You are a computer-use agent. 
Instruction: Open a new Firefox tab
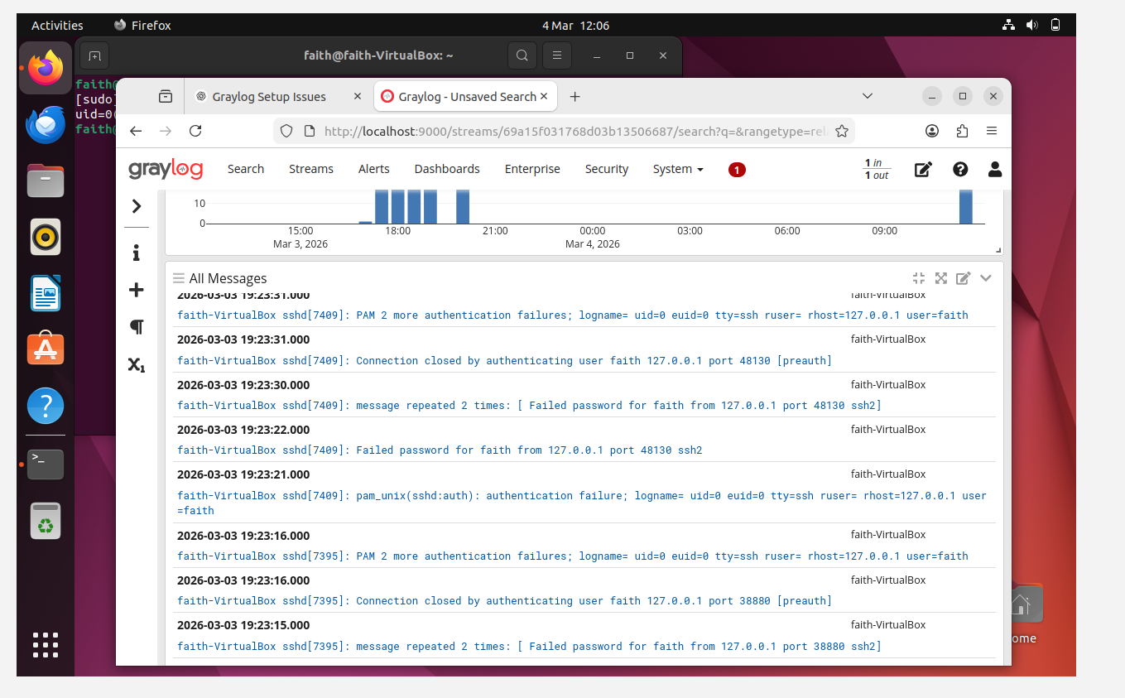point(575,97)
